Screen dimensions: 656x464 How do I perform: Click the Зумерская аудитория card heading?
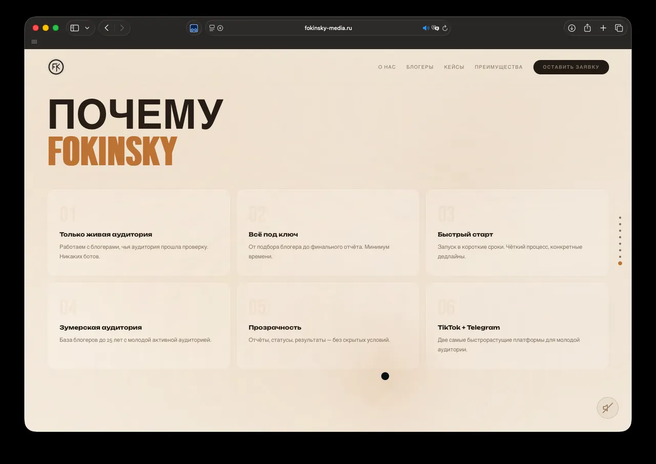tap(100, 327)
